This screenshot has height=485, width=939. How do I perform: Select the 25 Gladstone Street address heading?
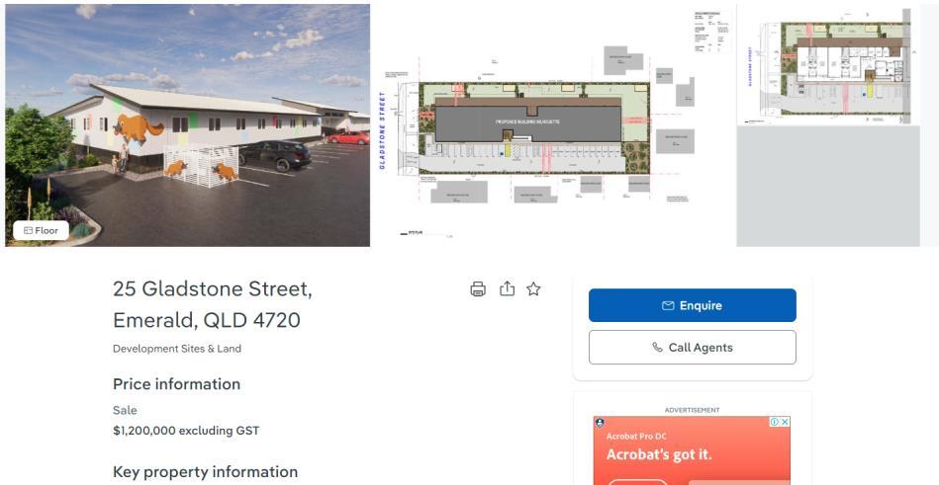(x=213, y=304)
